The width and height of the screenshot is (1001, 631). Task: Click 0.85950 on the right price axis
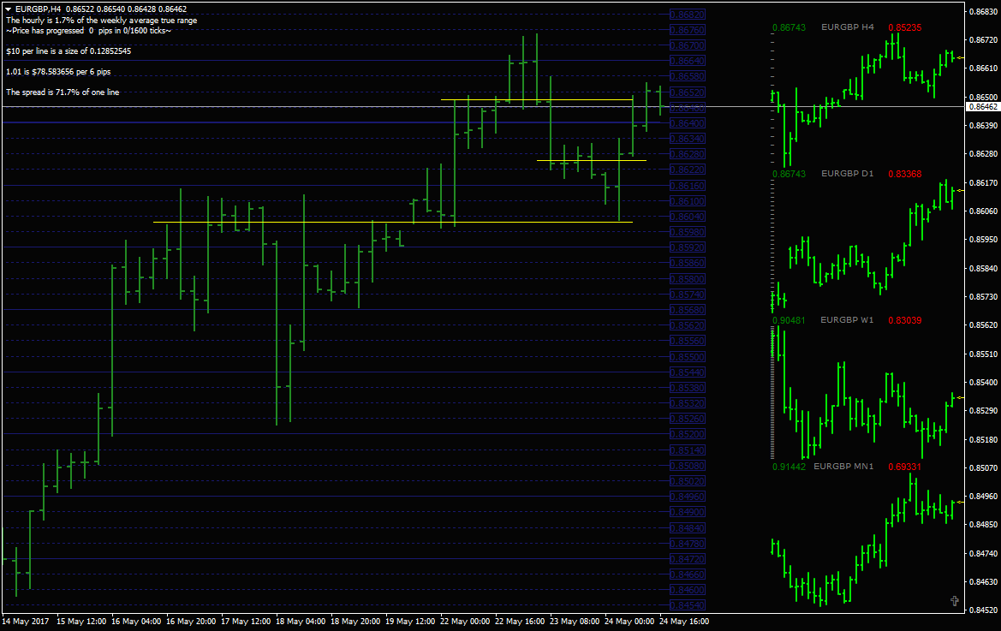(x=983, y=240)
